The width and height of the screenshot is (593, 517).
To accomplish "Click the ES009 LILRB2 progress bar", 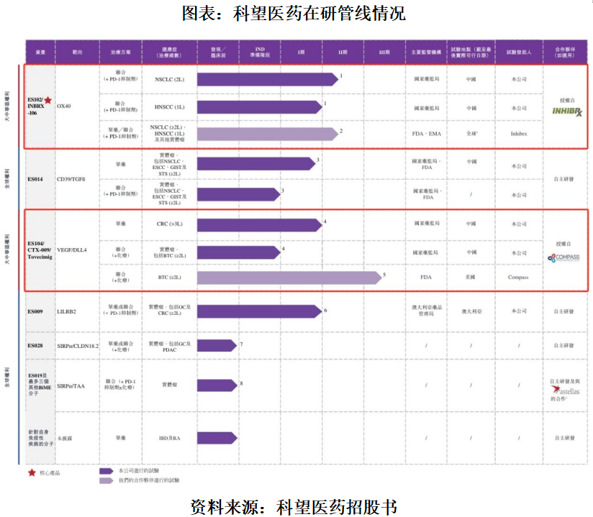I will pos(259,311).
